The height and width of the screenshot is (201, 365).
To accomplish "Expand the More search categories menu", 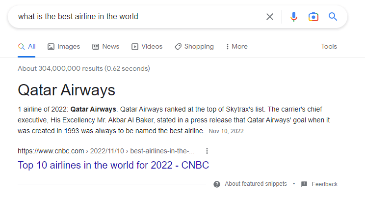I will (237, 46).
